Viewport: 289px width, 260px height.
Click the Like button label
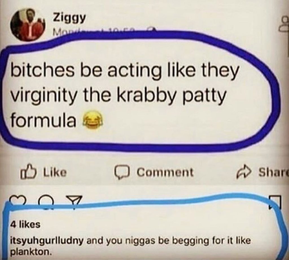click(x=54, y=172)
